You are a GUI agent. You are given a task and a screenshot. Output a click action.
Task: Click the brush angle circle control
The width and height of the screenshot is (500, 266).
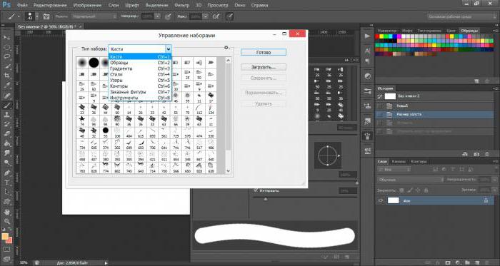coord(327,156)
